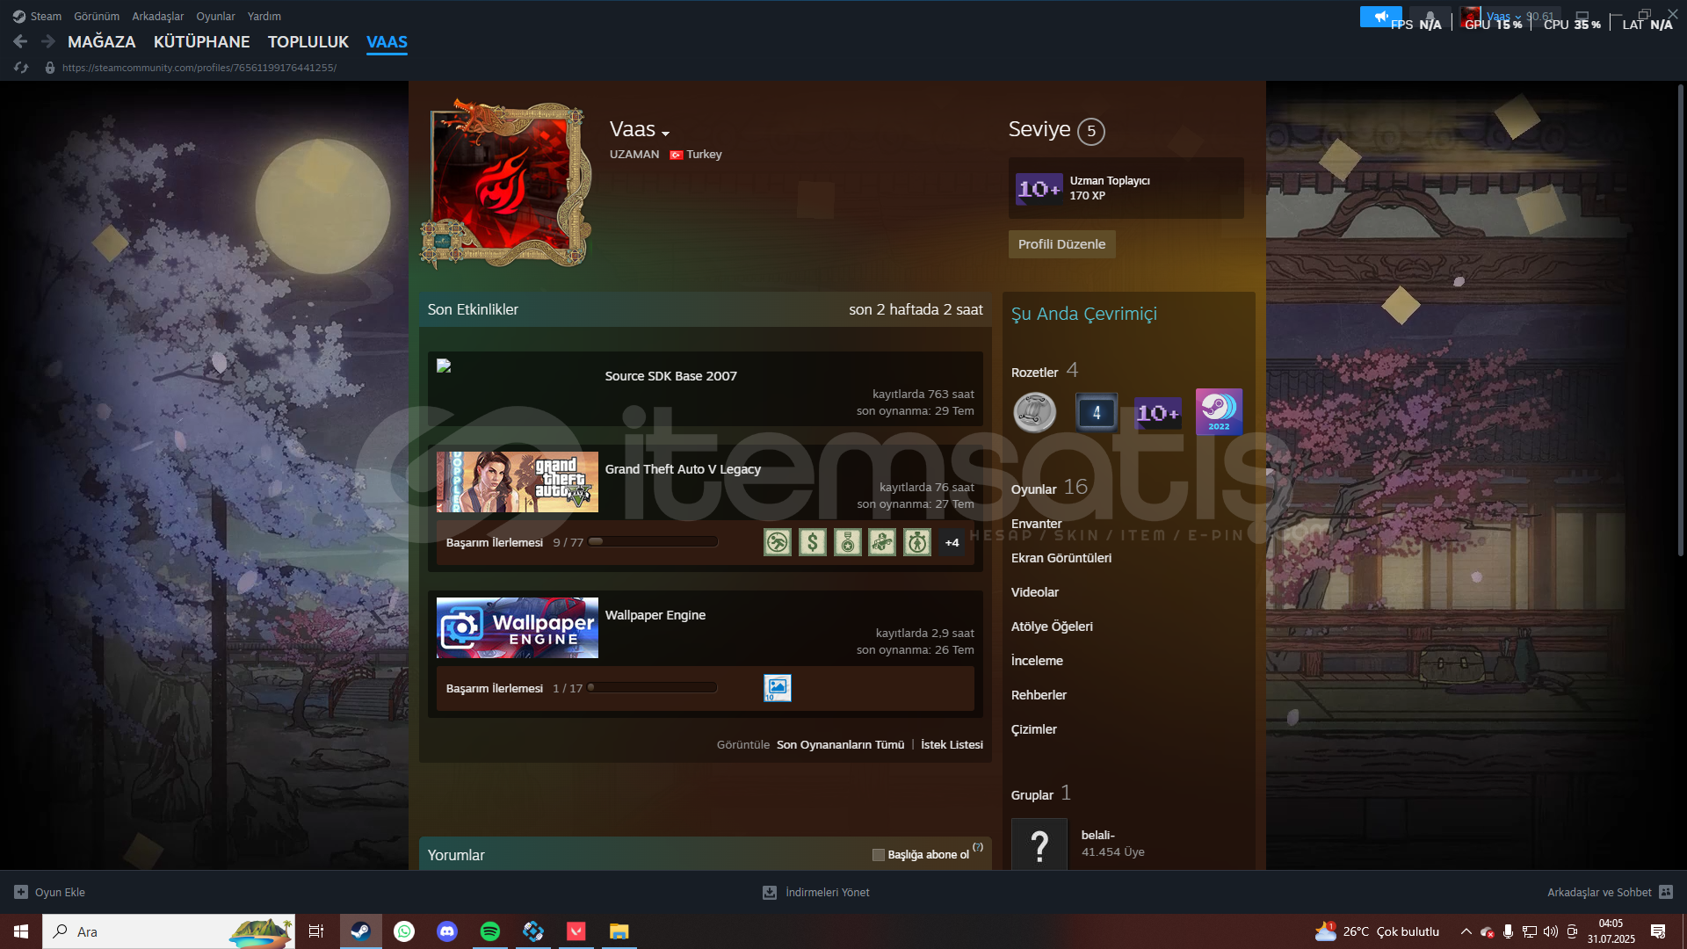Show the +4 more GTA V achievements
The width and height of the screenshot is (1687, 949).
click(x=952, y=542)
